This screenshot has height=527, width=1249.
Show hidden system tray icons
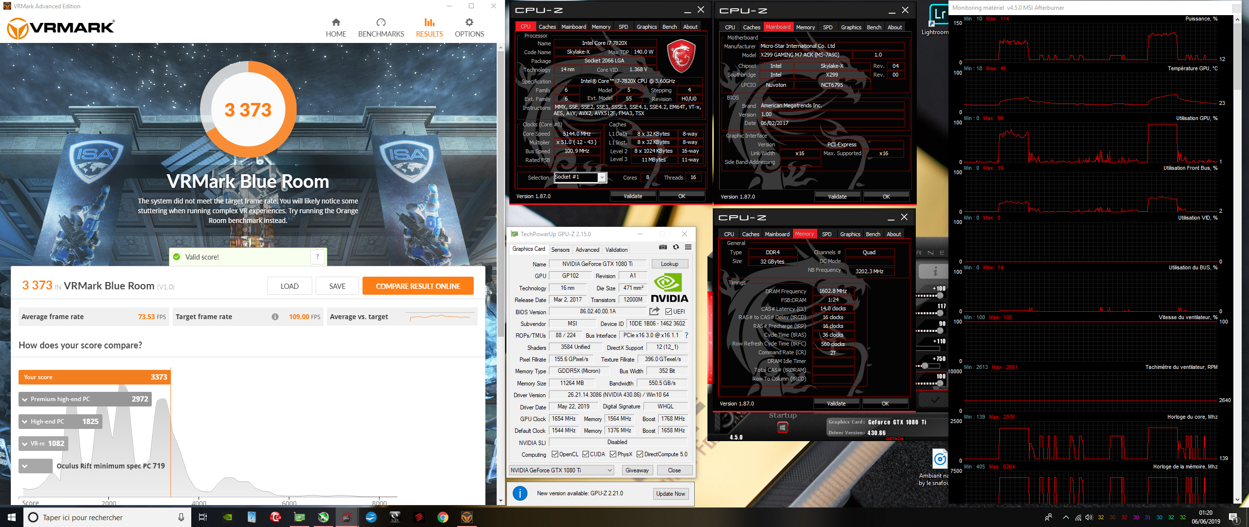tap(1066, 517)
